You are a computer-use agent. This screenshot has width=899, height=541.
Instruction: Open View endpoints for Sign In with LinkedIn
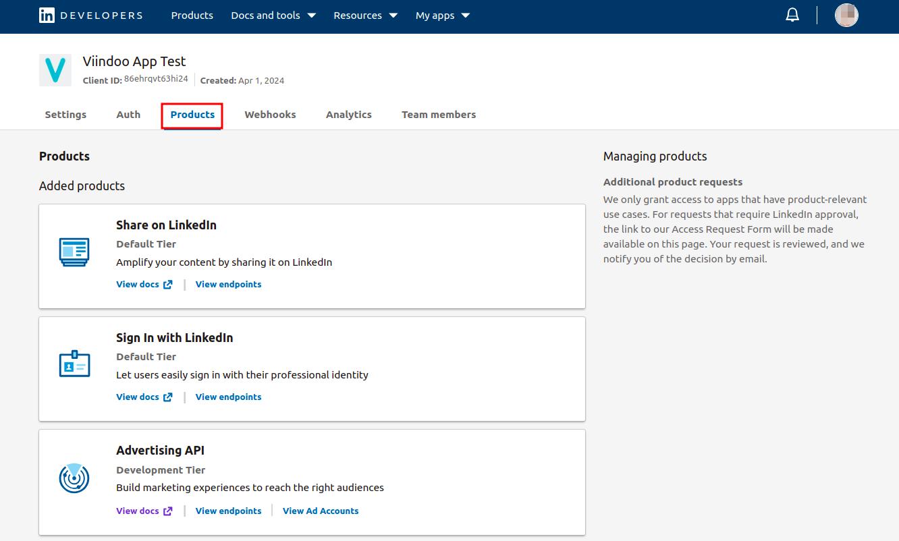click(228, 397)
